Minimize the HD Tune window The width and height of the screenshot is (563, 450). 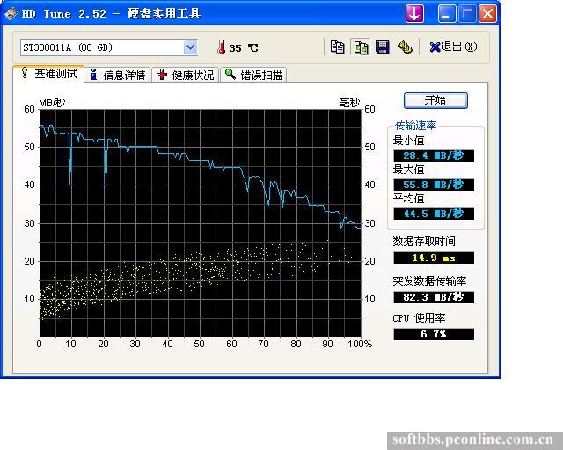(x=446, y=14)
